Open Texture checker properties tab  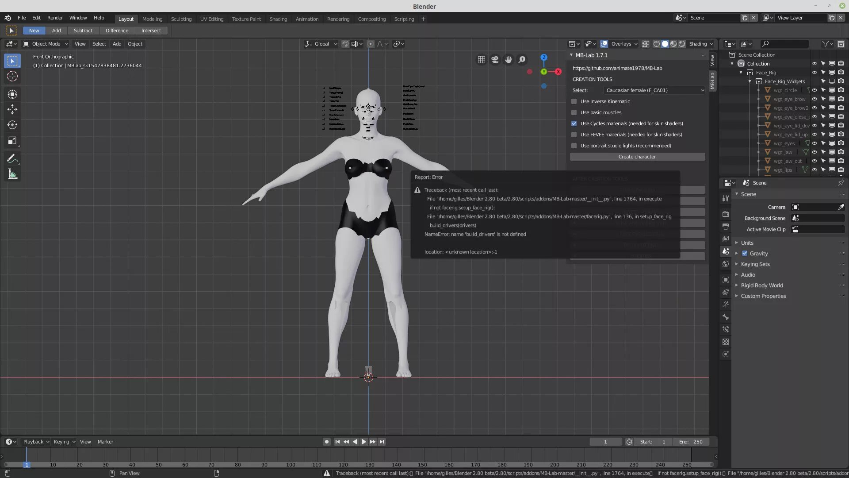pyautogui.click(x=726, y=342)
